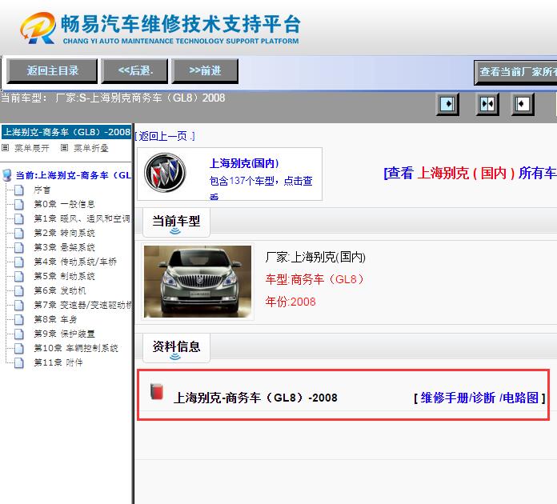Click the page icon beside 第1章 暖风
Viewport: 557px width, 504px height.
[x=19, y=218]
